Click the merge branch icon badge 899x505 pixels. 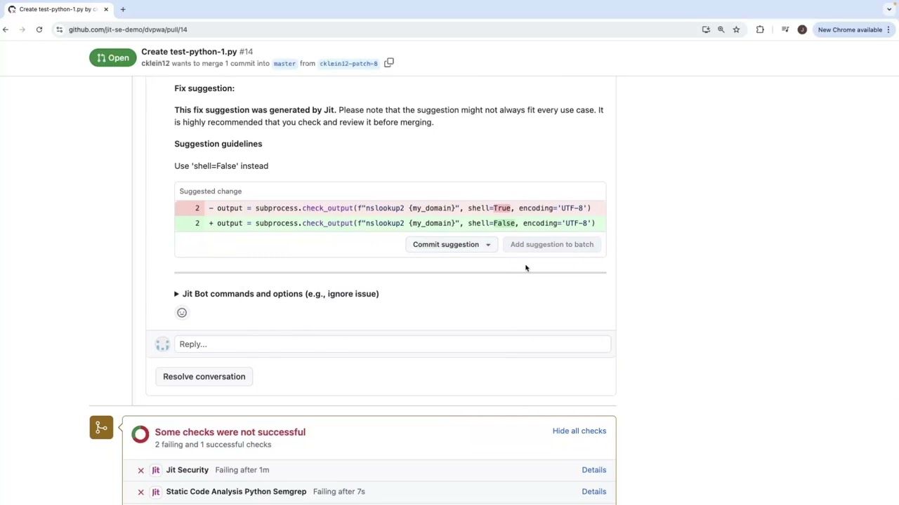(101, 427)
